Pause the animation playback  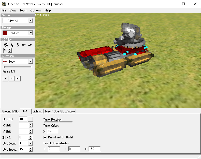(x=11, y=79)
